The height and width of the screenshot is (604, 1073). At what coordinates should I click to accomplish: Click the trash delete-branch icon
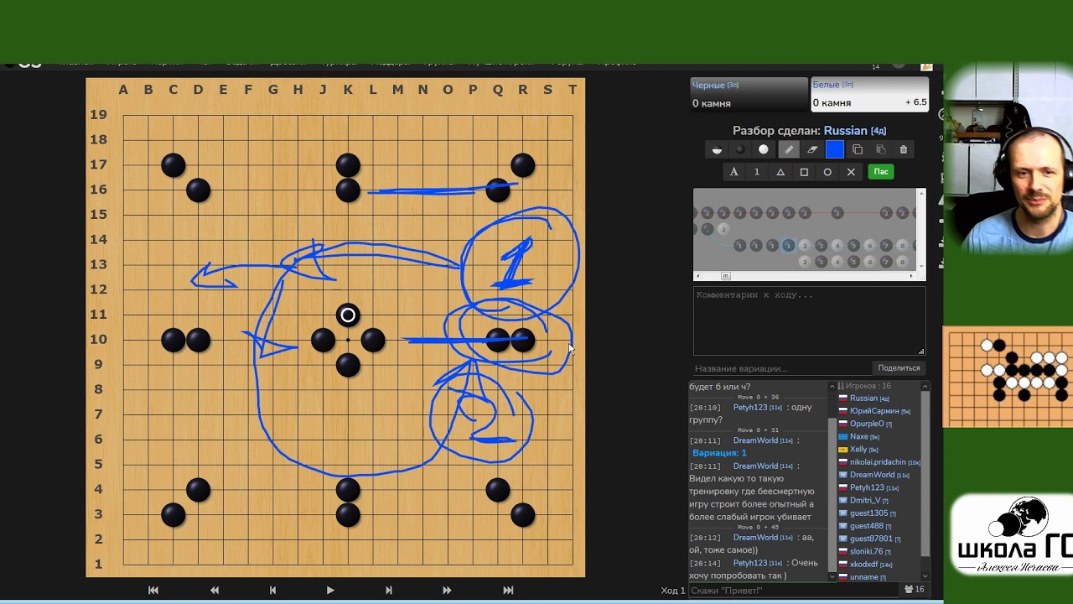point(904,149)
